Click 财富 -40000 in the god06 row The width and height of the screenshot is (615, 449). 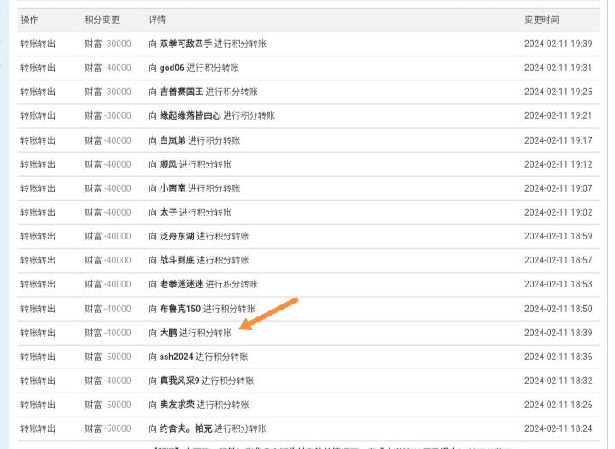pyautogui.click(x=108, y=68)
